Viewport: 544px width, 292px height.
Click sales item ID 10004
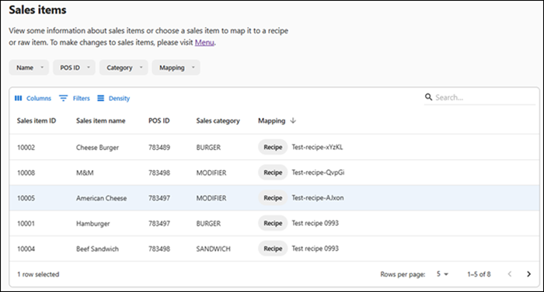click(x=26, y=249)
